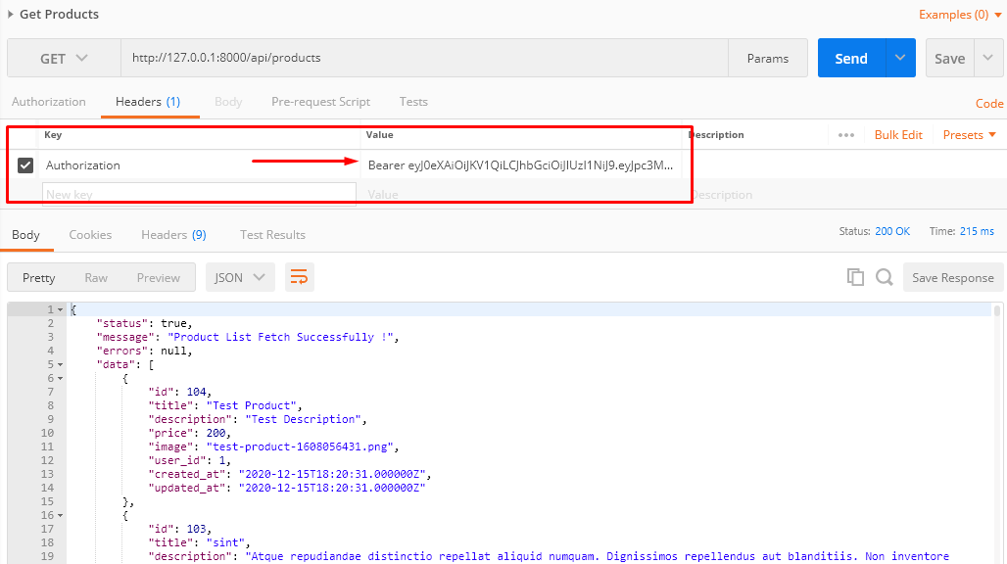Image resolution: width=1007 pixels, height=564 pixels.
Task: Collapse the object at line 16
Action: (x=61, y=515)
